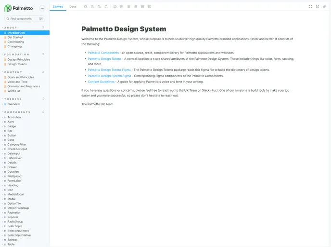Screen dimensions: 331x247
Task: Switch to the Docs tab
Action: pos(73,7)
